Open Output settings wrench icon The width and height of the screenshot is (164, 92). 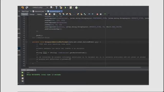[x=23, y=81]
